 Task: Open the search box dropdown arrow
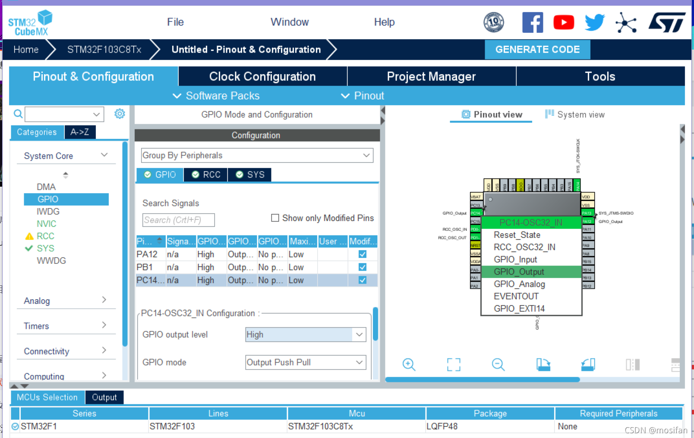pyautogui.click(x=96, y=114)
